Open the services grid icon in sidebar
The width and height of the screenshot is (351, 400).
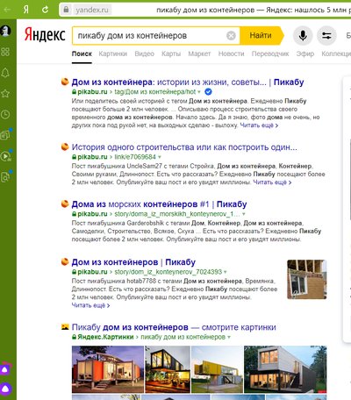click(x=5, y=52)
